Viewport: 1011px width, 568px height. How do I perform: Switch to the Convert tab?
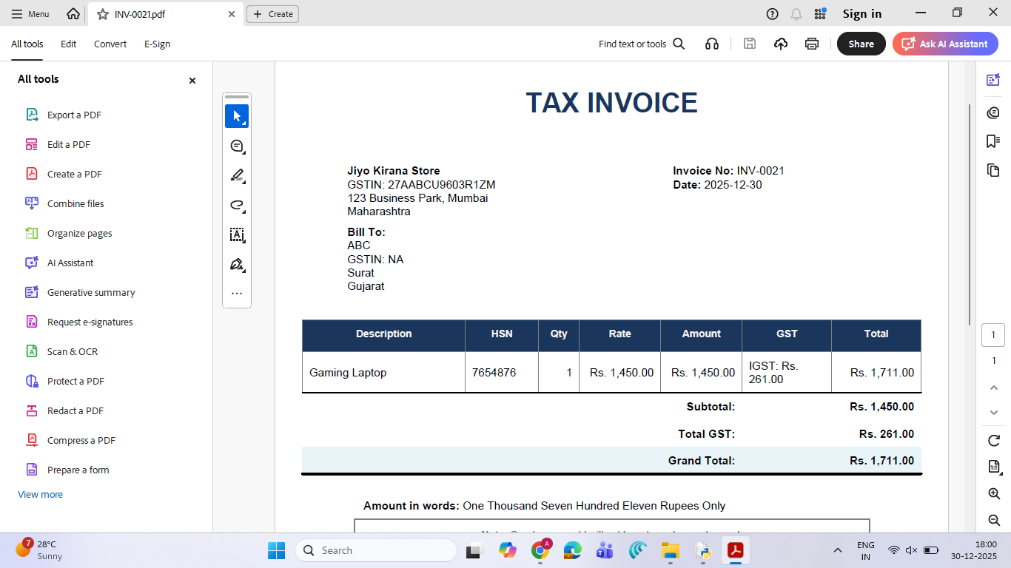[x=110, y=44]
